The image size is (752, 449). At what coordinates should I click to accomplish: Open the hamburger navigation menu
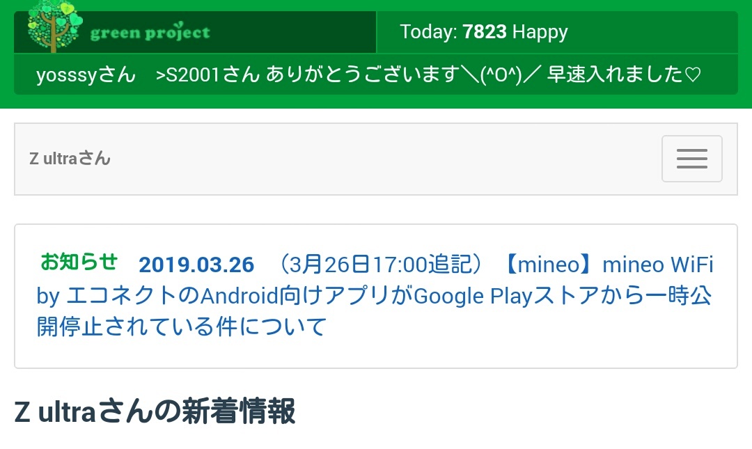point(691,159)
